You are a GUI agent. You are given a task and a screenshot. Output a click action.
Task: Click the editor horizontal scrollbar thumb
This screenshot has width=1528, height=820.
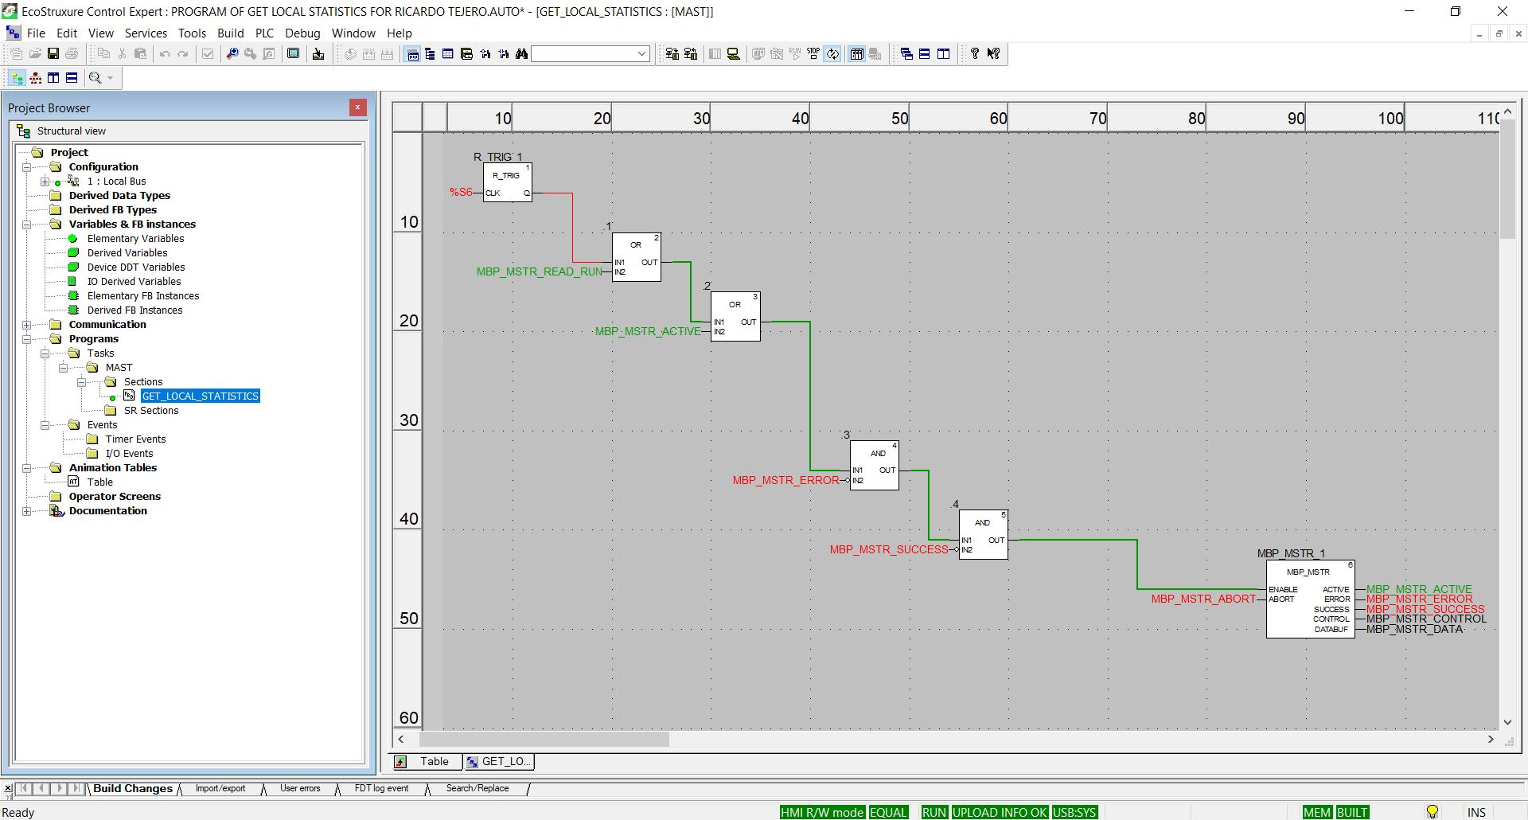coord(544,740)
